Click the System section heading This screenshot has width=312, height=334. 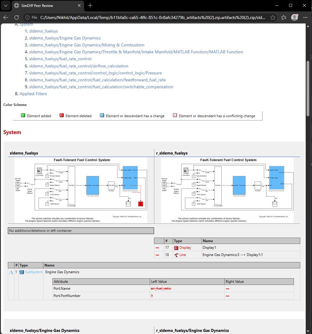pos(12,132)
